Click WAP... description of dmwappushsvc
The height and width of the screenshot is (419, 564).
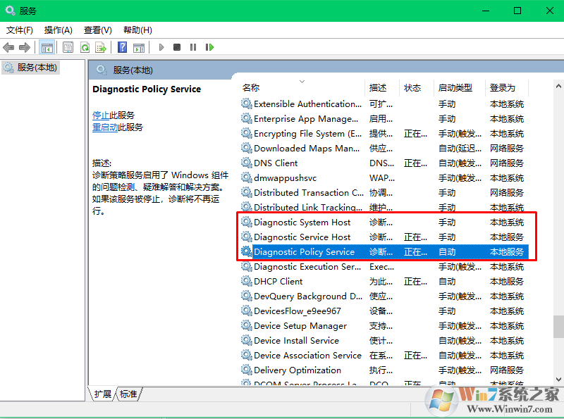click(381, 178)
